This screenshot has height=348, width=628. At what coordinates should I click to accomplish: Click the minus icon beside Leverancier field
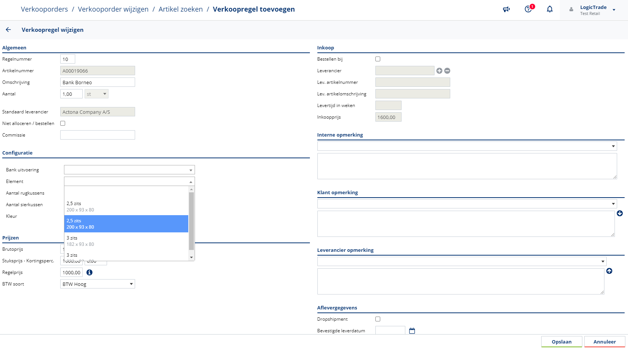(447, 71)
